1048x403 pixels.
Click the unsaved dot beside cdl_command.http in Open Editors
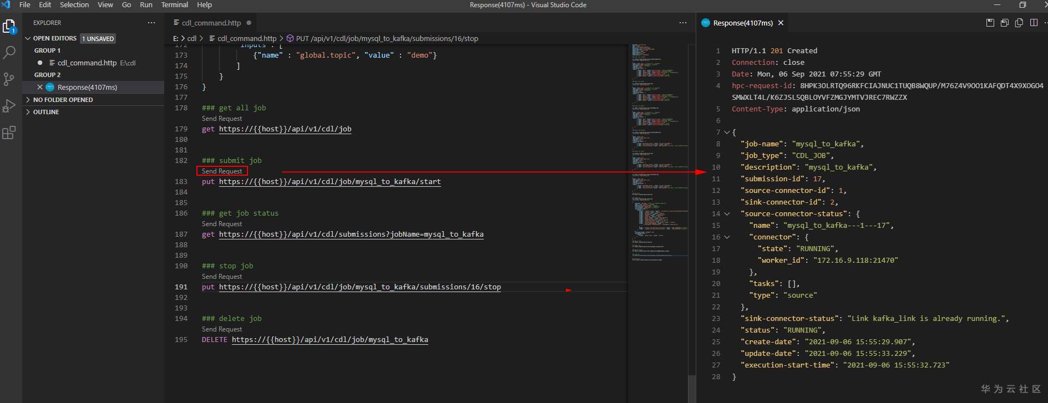(x=40, y=63)
